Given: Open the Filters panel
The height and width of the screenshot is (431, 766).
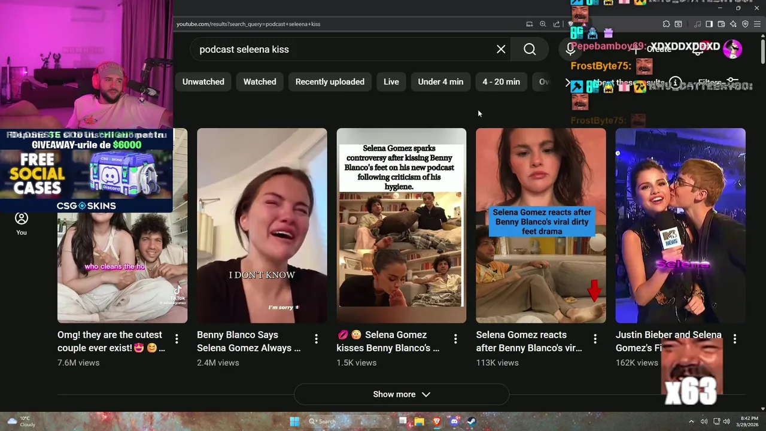Looking at the screenshot, I should pyautogui.click(x=717, y=82).
